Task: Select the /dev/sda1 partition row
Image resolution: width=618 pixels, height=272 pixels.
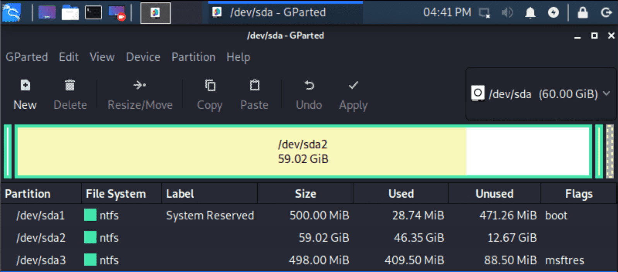Action: [x=309, y=215]
